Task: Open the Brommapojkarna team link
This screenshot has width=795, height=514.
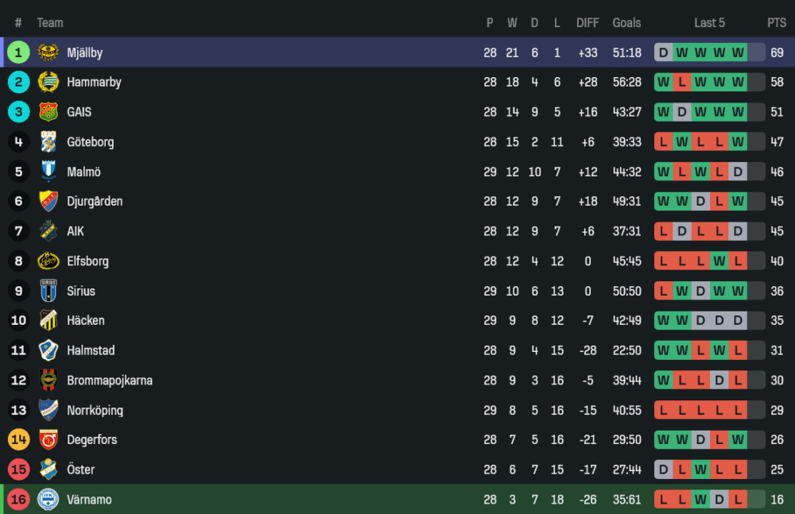Action: pyautogui.click(x=109, y=381)
